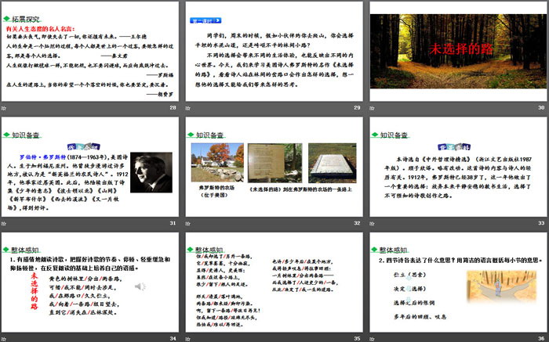The height and width of the screenshot is (342, 549).
Task: Click the animation star icon under slide 35
Action: coord(187,339)
